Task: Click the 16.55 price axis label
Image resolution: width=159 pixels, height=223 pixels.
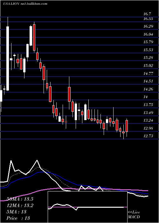Action: click(148, 18)
